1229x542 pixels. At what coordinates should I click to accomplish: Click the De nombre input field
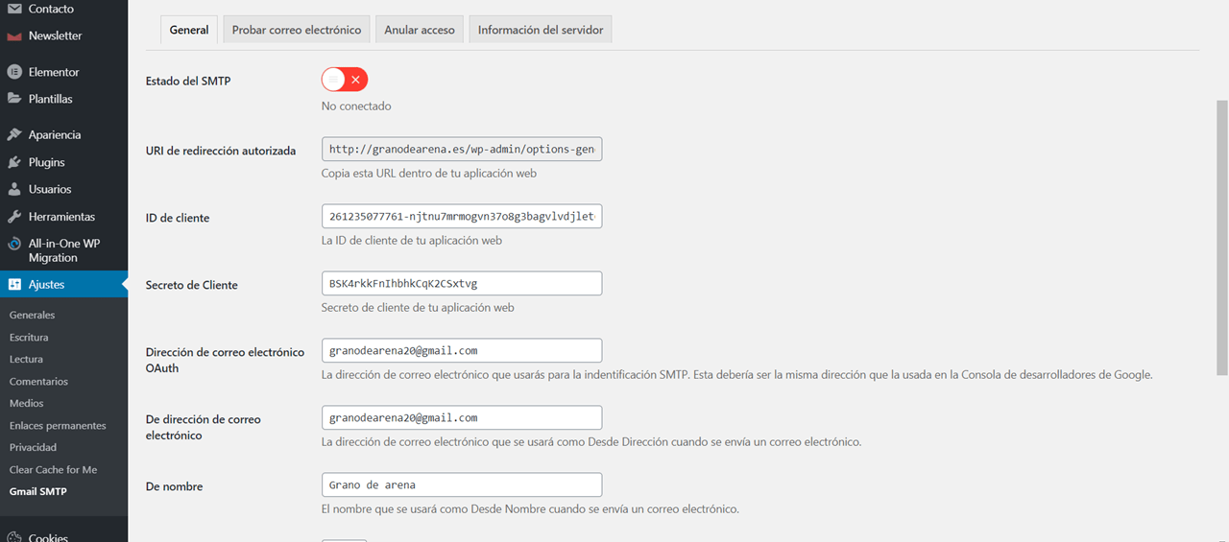click(x=462, y=484)
